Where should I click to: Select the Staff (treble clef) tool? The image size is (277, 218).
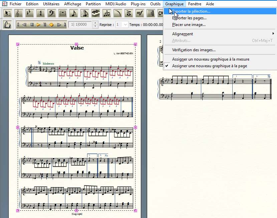pos(19,14)
